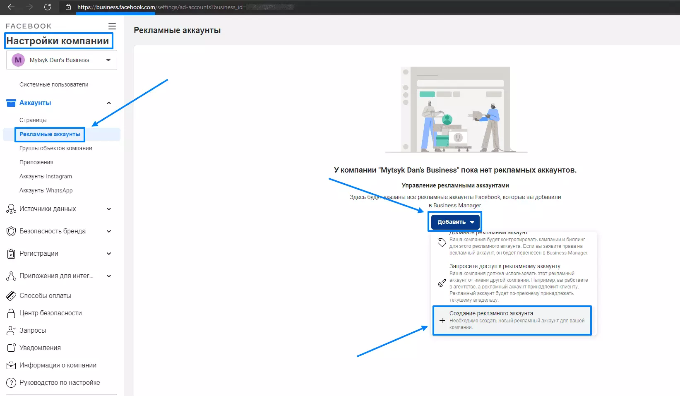Click the lock icon in address bar

pyautogui.click(x=68, y=7)
